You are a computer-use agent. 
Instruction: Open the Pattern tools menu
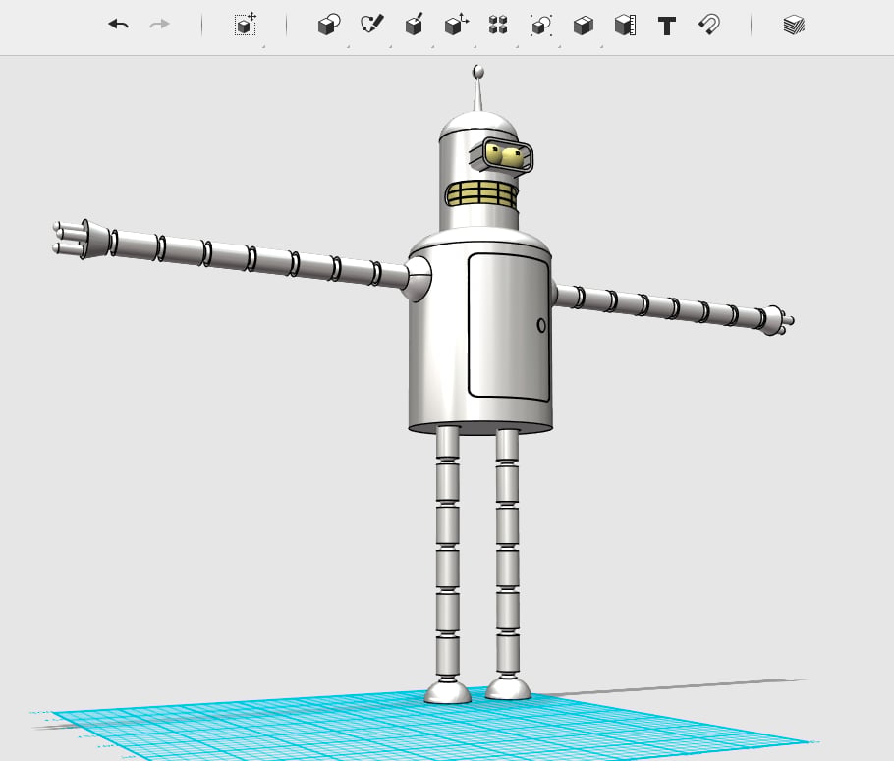click(498, 26)
